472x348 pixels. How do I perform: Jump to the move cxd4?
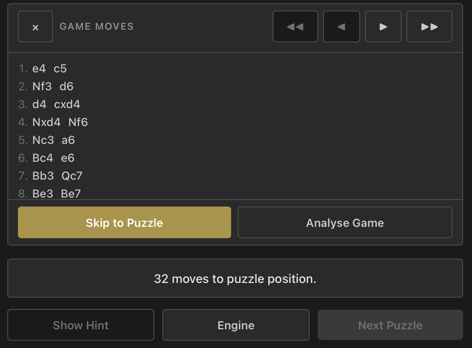pos(67,104)
